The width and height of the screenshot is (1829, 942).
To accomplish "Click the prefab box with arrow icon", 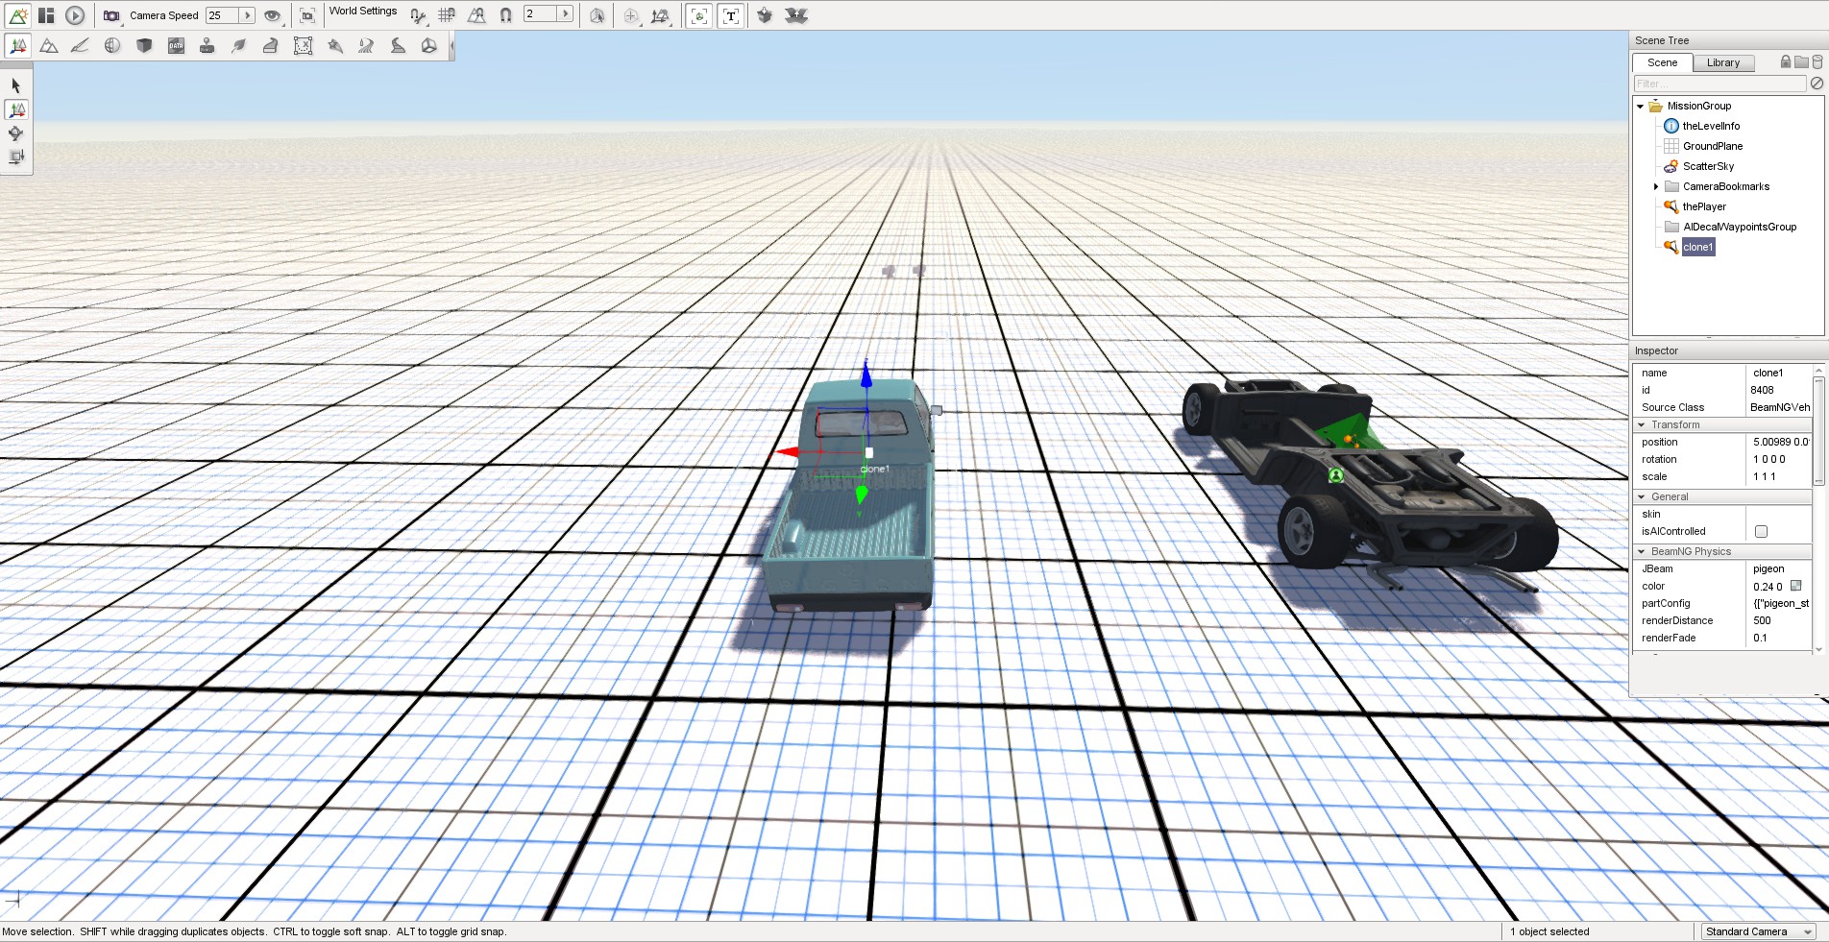I will 765,15.
